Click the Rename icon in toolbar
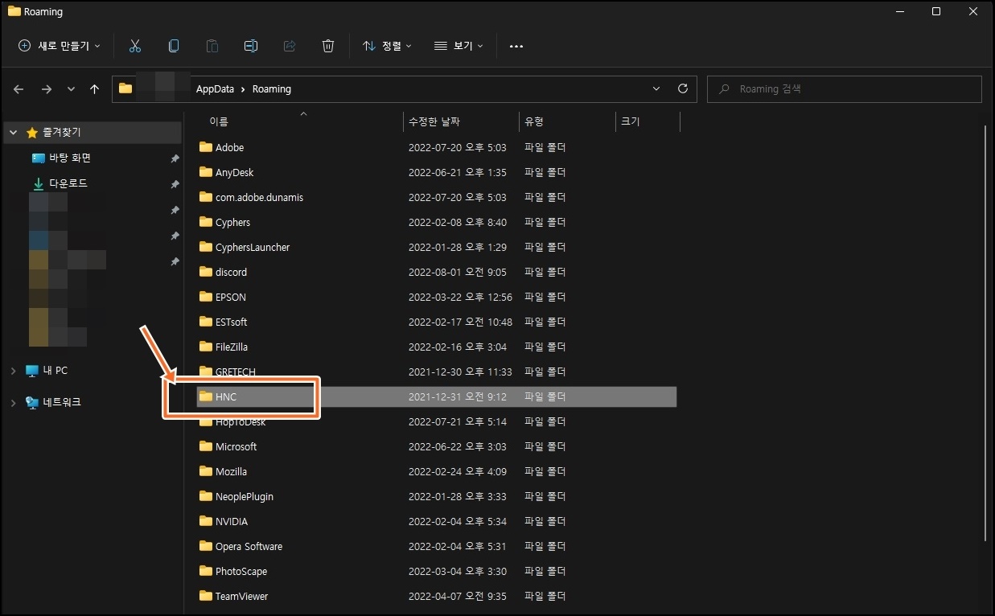 click(x=251, y=46)
